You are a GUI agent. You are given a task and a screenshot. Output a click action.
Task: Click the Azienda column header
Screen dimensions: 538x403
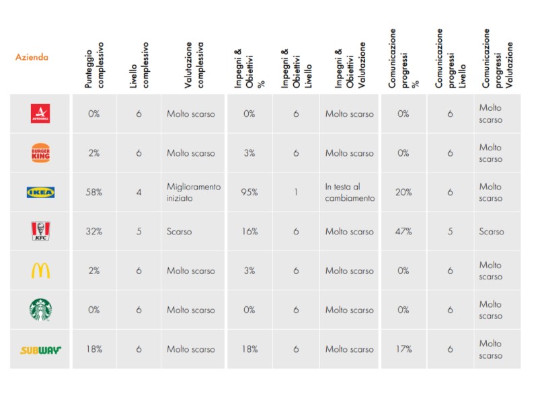tap(32, 57)
